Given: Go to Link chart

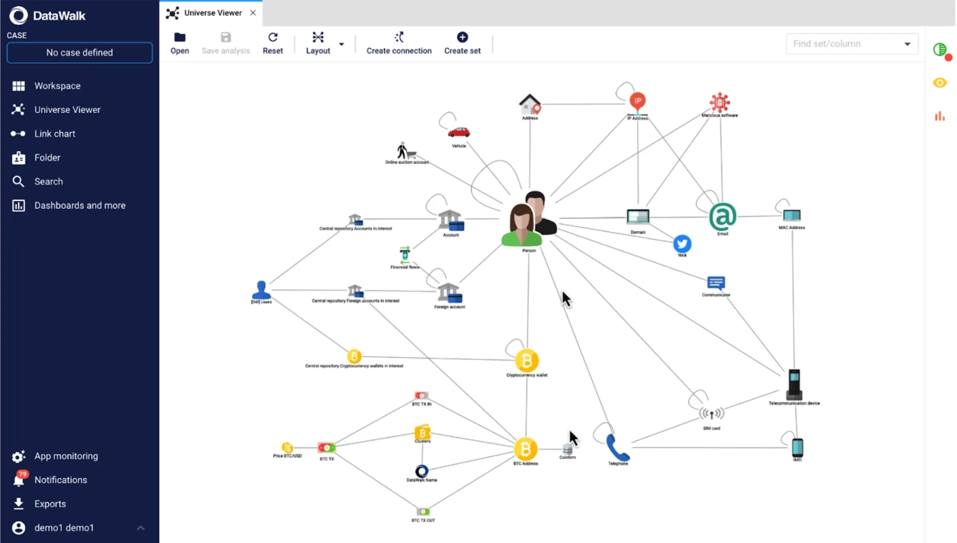Looking at the screenshot, I should (x=54, y=133).
